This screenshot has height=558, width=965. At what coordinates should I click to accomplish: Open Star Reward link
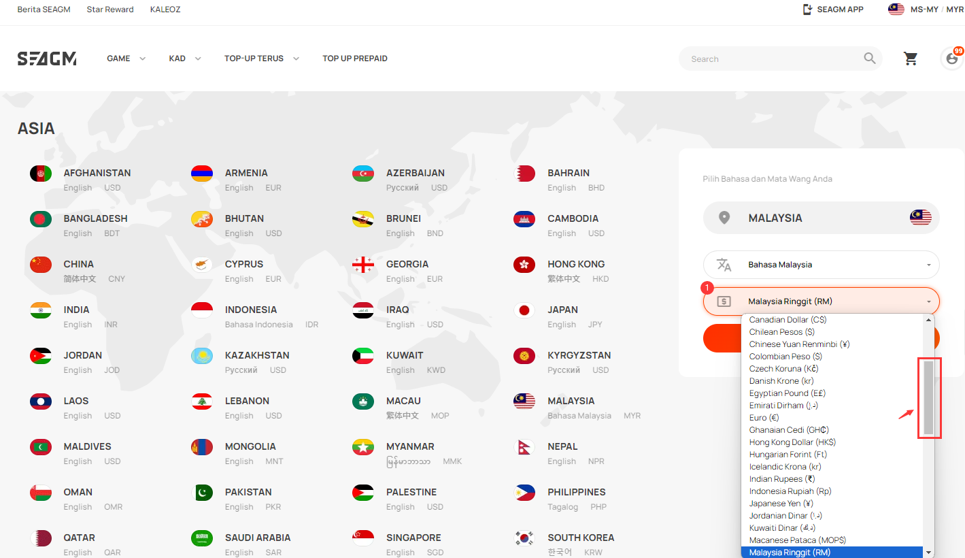pyautogui.click(x=110, y=10)
